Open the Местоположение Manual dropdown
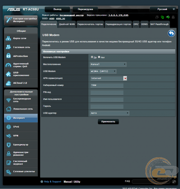 pos(108,64)
